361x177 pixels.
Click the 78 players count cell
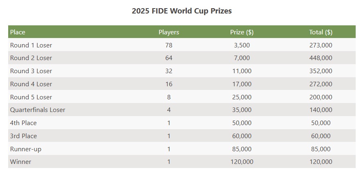pyautogui.click(x=169, y=45)
